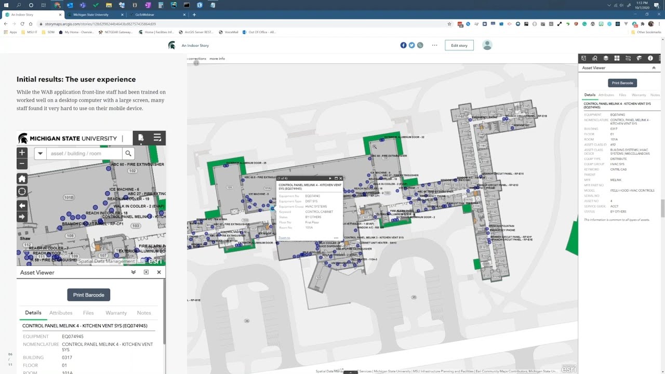This screenshot has height=374, width=665.
Task: Activate the My Location button
Action: tap(22, 191)
